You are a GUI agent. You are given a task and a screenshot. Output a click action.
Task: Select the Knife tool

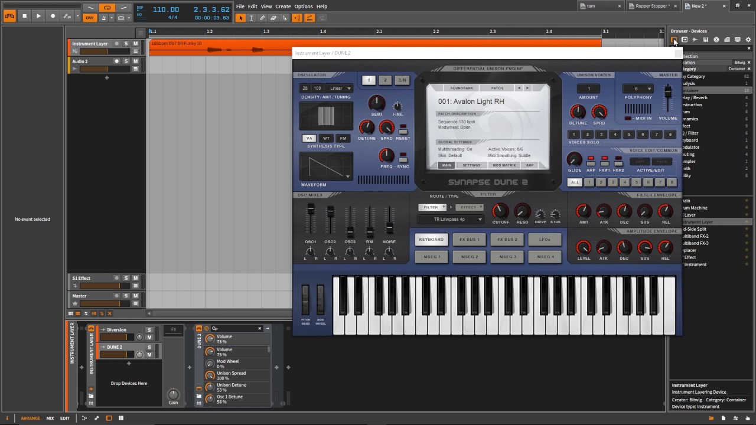285,18
